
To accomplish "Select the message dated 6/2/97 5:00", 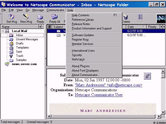I will click(x=106, y=35).
